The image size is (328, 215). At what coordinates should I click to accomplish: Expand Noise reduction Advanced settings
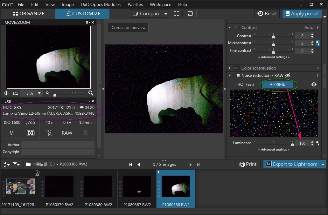(274, 150)
